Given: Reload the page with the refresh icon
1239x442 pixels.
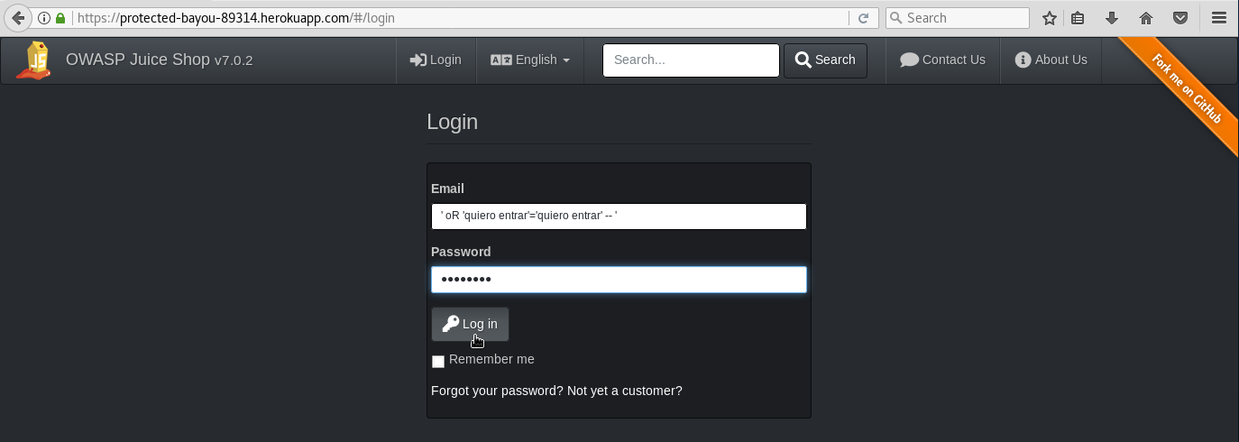Looking at the screenshot, I should click(863, 18).
